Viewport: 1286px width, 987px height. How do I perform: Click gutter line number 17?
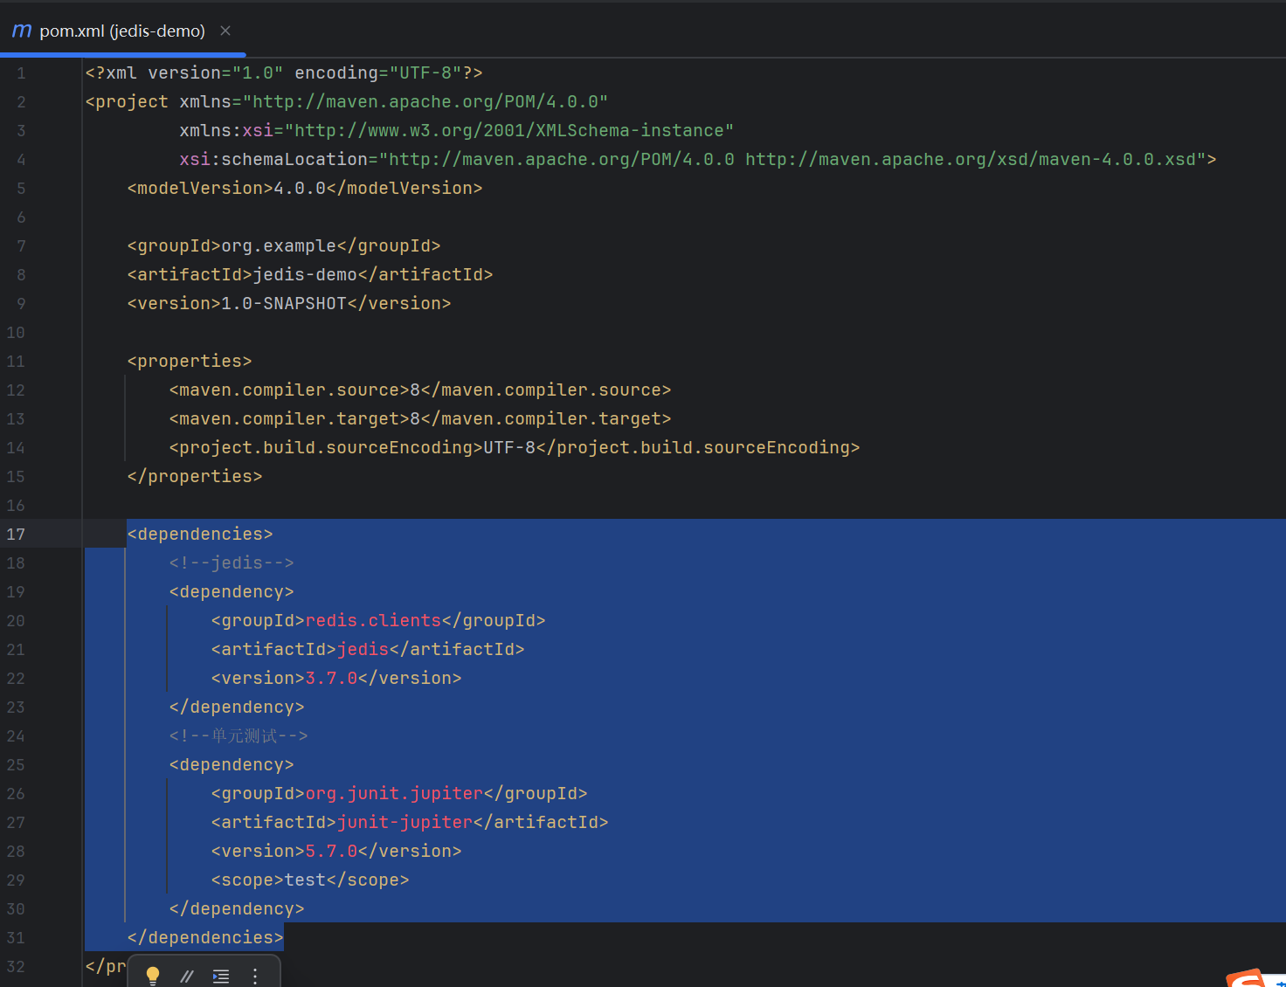tap(17, 535)
